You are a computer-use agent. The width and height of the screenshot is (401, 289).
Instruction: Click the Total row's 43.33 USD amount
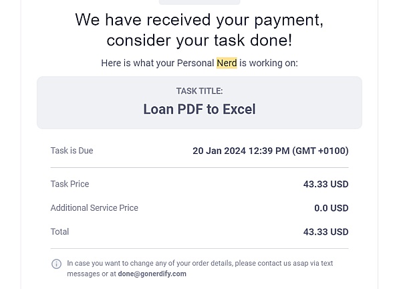point(325,231)
